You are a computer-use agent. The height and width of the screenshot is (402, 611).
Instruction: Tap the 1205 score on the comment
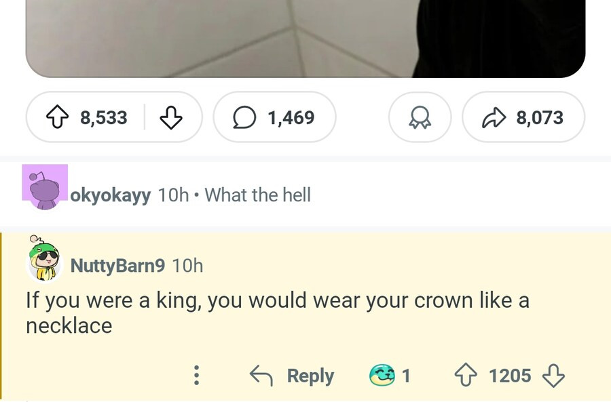point(509,375)
